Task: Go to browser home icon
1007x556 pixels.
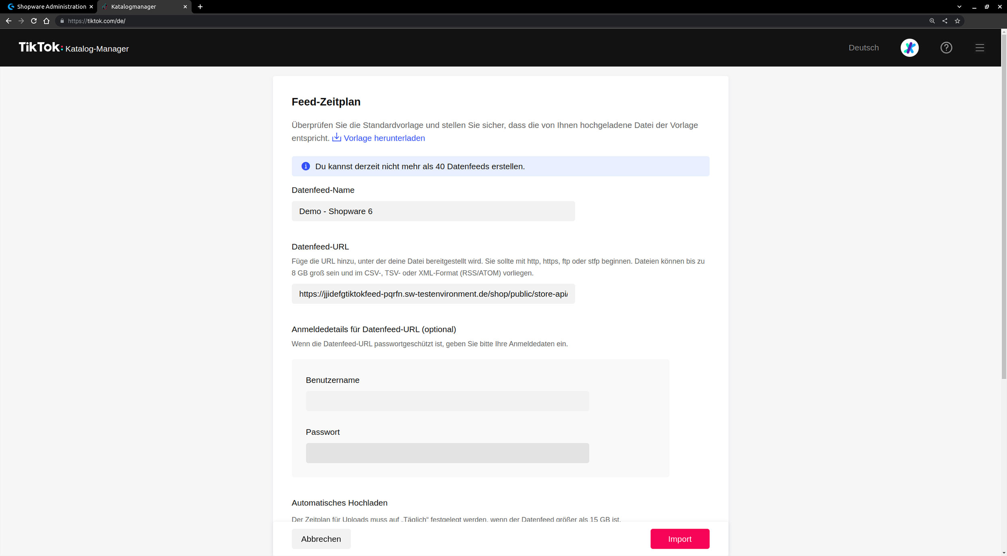Action: pos(46,21)
